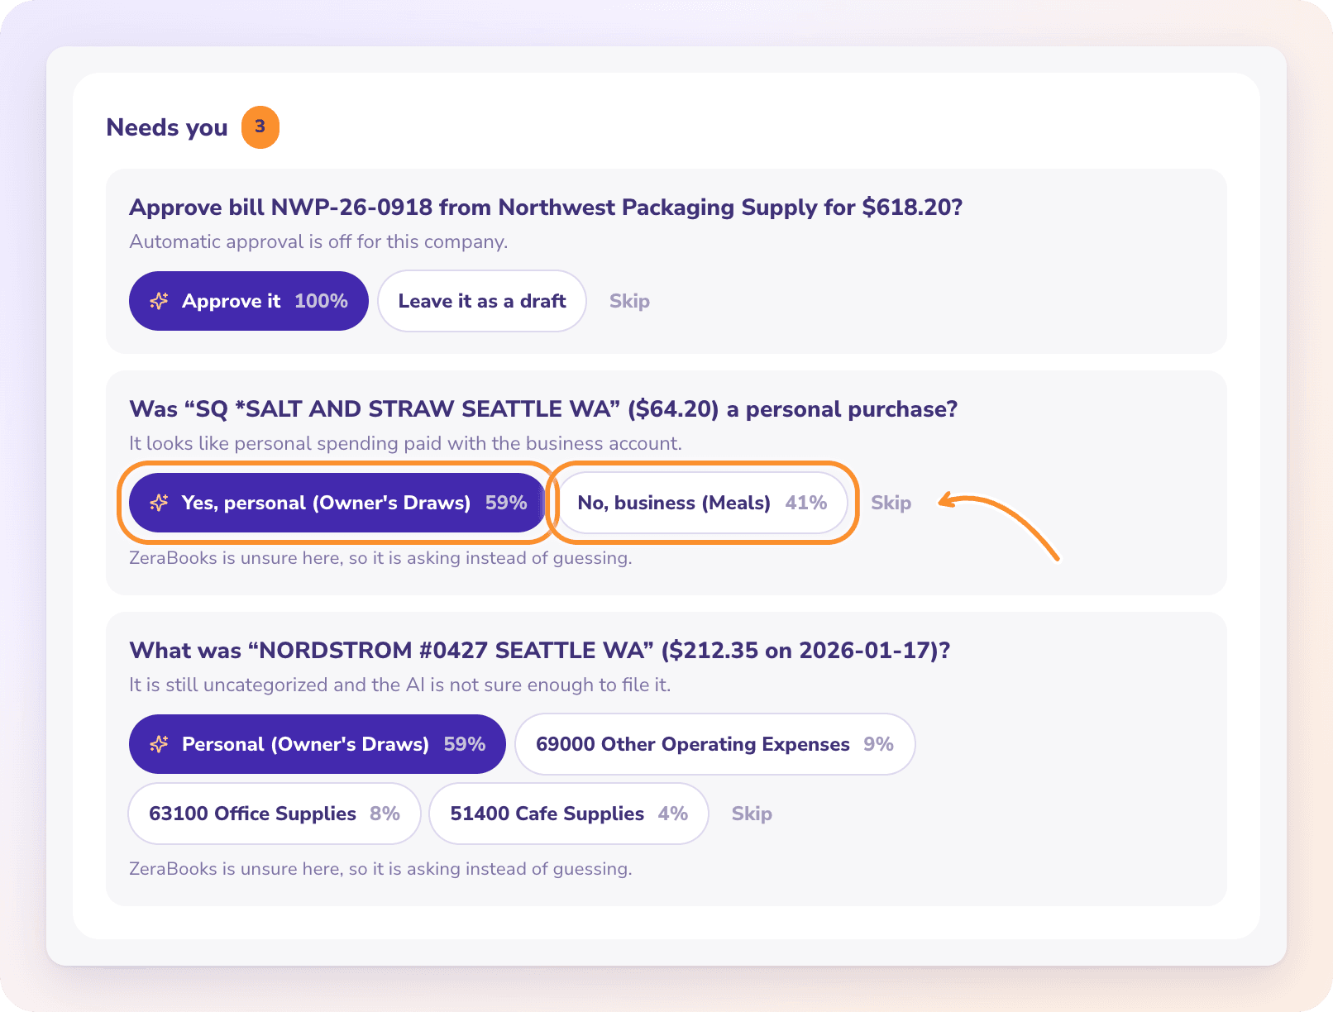Click the 'Needs you' heading
The image size is (1333, 1012).
click(167, 127)
